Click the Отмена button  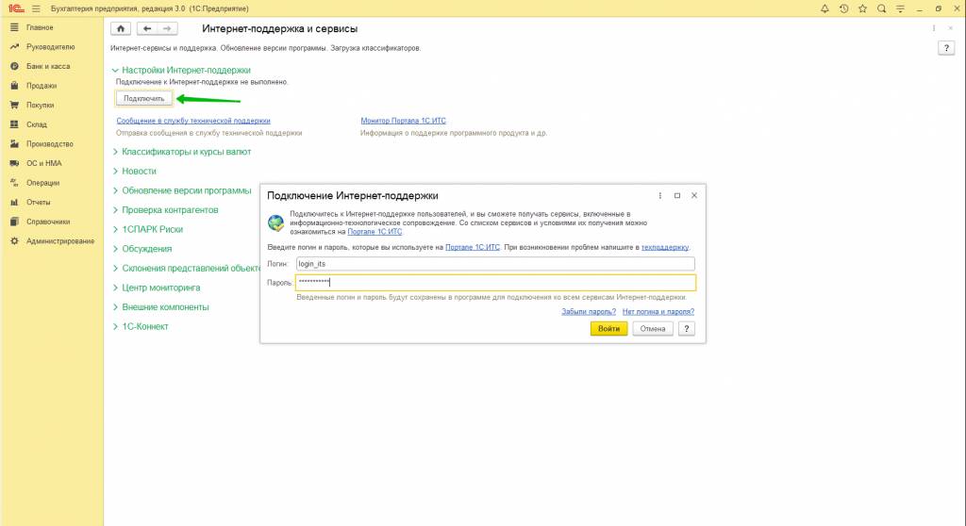tap(653, 329)
